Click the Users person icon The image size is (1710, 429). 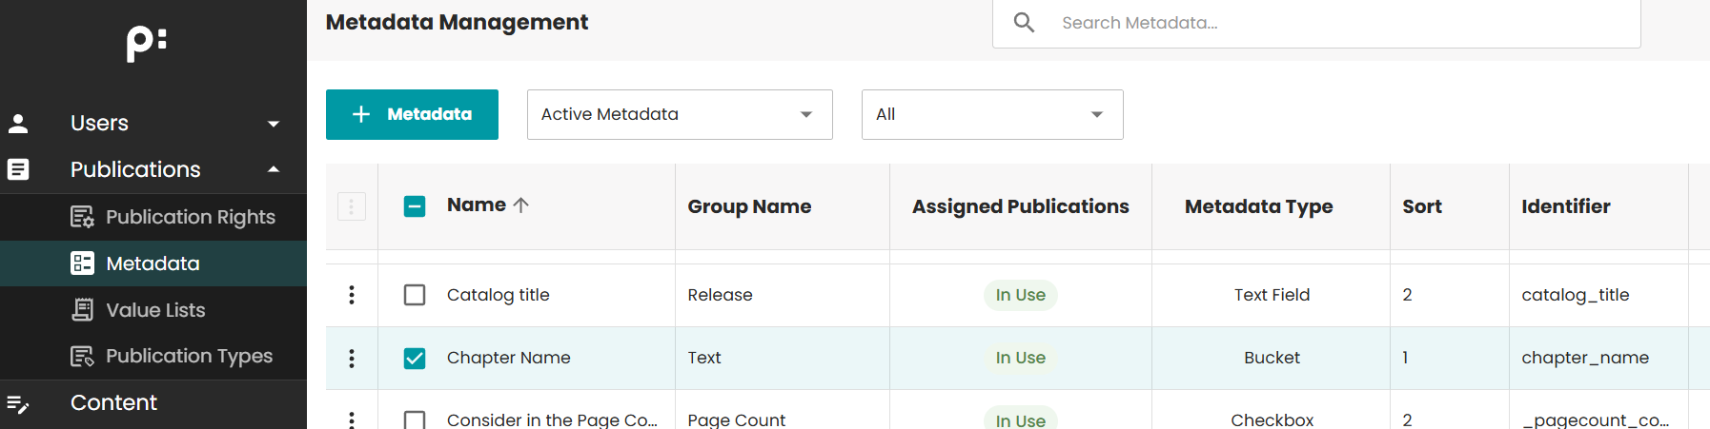pyautogui.click(x=18, y=124)
